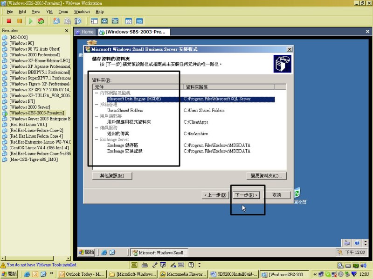Click the 下一步(N) next button
This screenshot has height=279, width=373.
(x=246, y=195)
